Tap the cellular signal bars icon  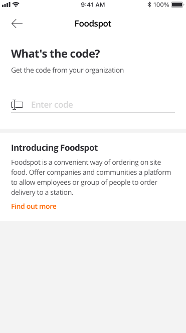click(x=6, y=5)
